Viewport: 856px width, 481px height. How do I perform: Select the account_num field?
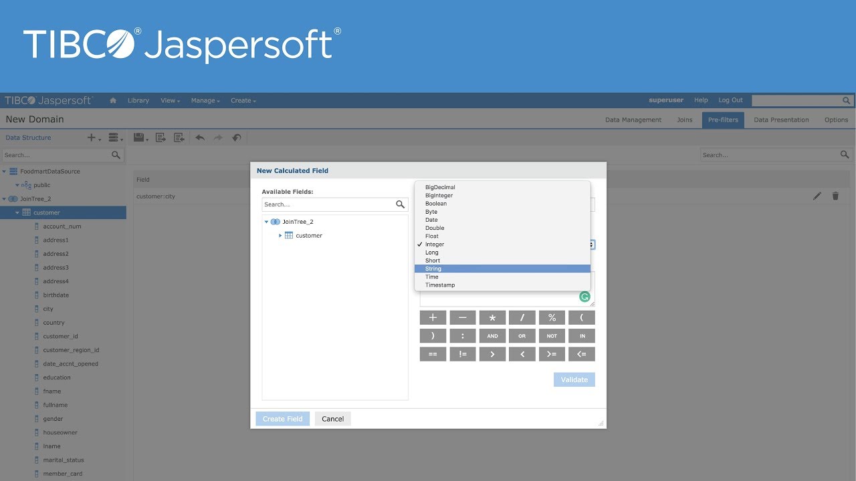(x=62, y=226)
